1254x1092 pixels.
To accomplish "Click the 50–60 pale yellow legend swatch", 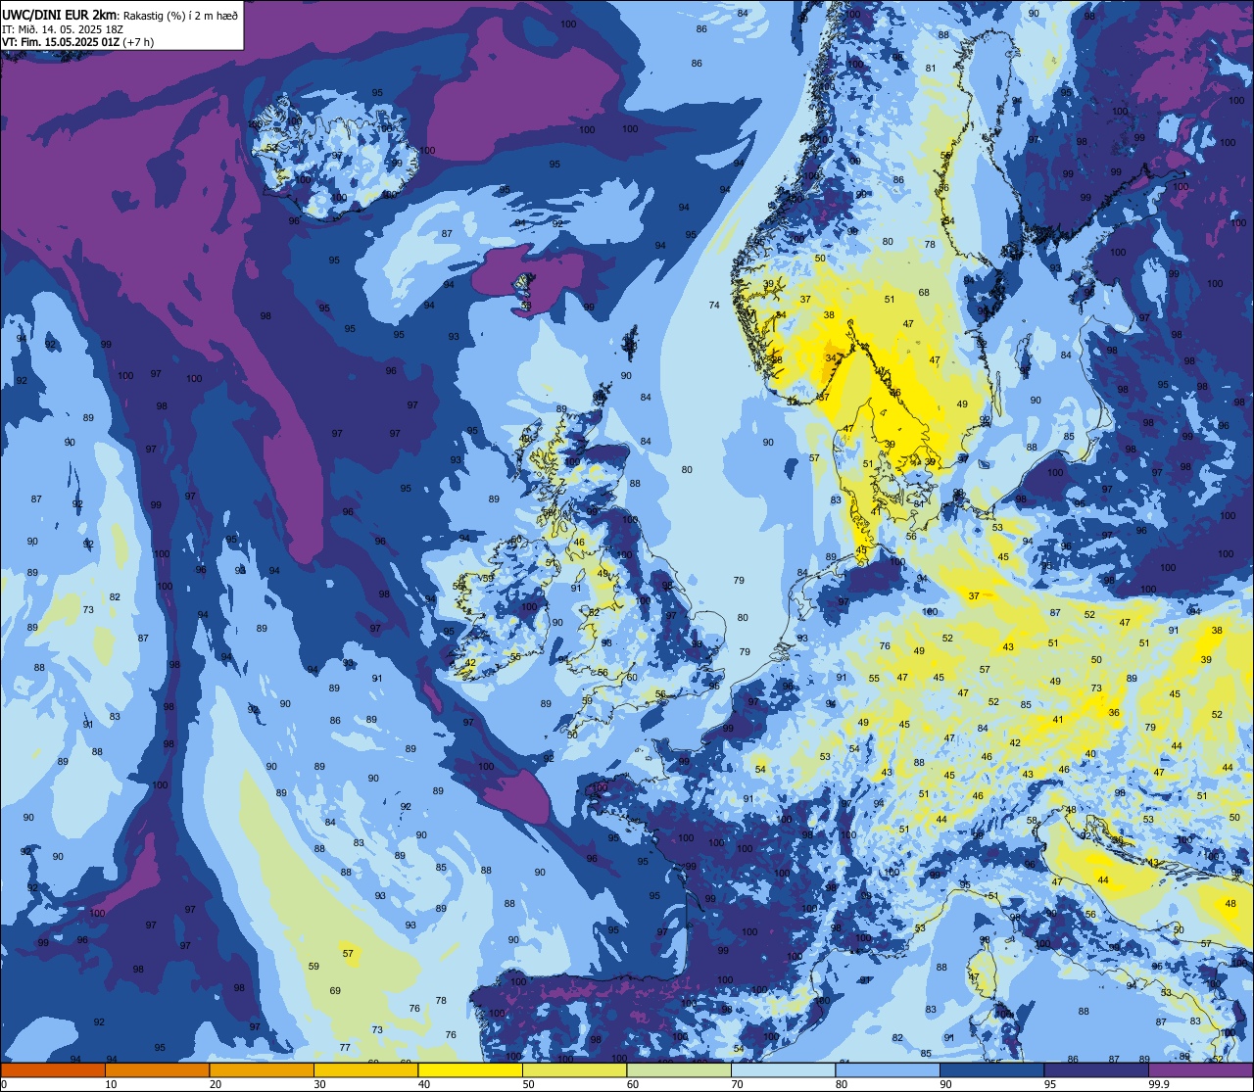I will point(574,1069).
